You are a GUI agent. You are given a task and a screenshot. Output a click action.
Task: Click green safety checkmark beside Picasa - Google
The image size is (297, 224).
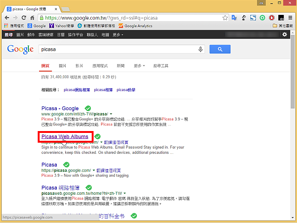pyautogui.click(x=88, y=108)
